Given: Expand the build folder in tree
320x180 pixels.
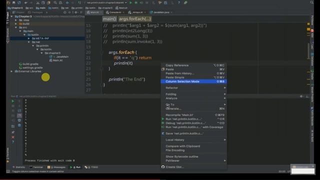Looking at the screenshot, I should pos(16,23).
